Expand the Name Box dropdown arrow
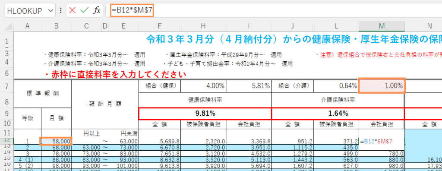The width and height of the screenshot is (442, 171). pyautogui.click(x=51, y=11)
